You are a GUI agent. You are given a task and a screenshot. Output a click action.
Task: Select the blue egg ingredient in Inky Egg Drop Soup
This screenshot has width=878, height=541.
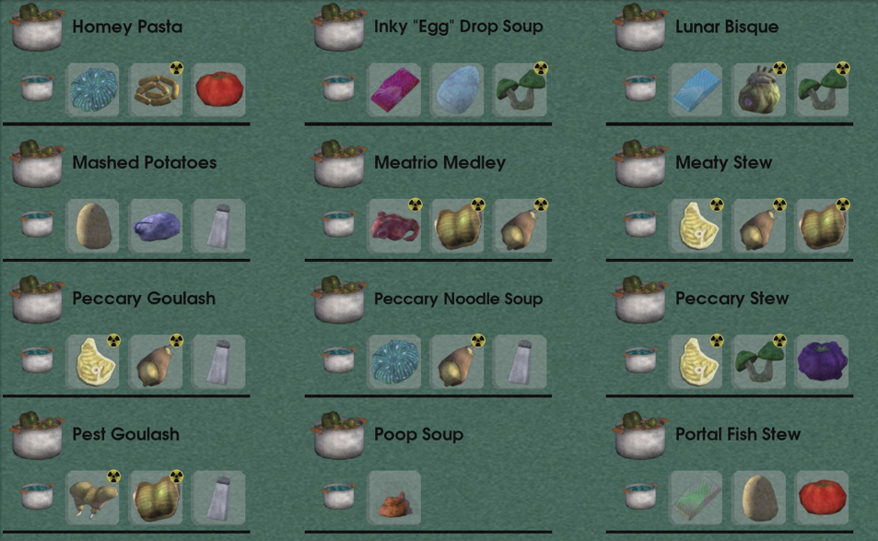tap(457, 89)
